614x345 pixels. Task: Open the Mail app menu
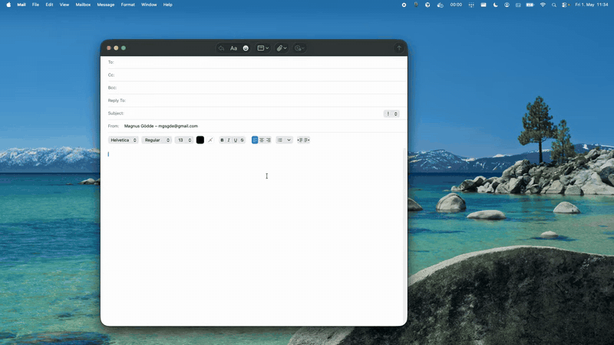(x=21, y=5)
